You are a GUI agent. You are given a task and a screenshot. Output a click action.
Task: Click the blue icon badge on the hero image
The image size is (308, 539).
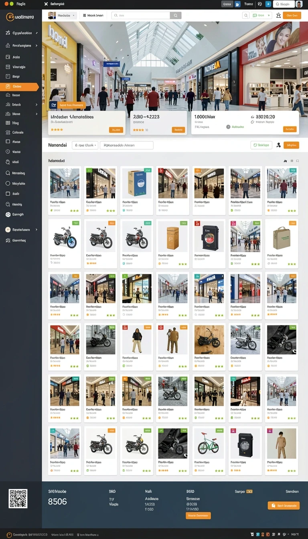coord(53,105)
